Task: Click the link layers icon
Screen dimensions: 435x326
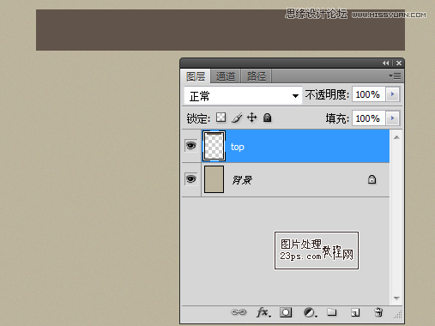Action: (239, 312)
